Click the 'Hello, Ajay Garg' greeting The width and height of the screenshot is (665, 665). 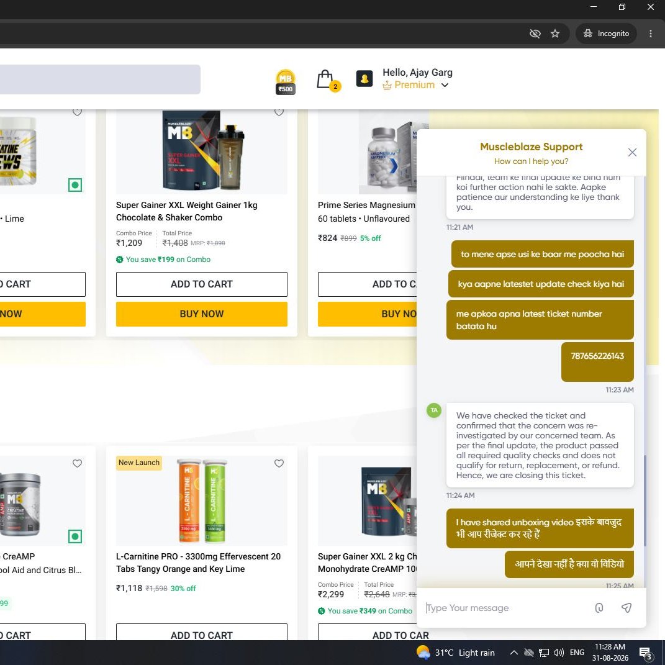[417, 73]
